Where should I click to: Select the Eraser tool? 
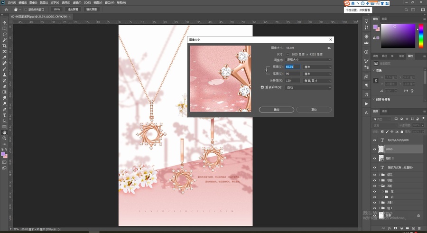click(4, 86)
